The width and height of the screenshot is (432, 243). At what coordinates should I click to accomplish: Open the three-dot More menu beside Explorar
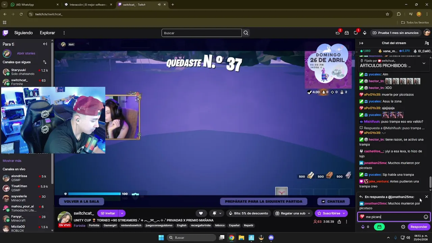[64, 33]
